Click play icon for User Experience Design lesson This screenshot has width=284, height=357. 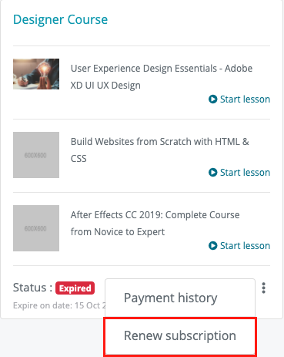click(212, 99)
